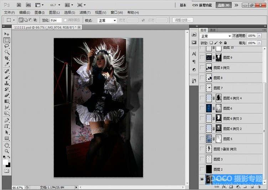Switch to the 通道 channels tab
The width and height of the screenshot is (268, 190).
pos(213,30)
